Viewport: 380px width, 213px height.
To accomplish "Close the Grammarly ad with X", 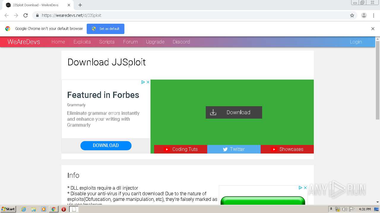I will pyautogui.click(x=148, y=82).
